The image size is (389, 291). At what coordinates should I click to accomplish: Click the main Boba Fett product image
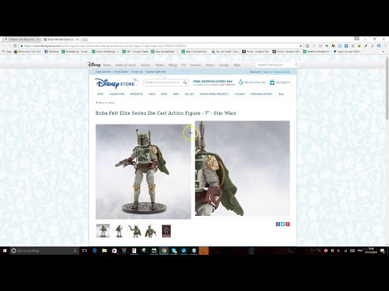point(143,171)
